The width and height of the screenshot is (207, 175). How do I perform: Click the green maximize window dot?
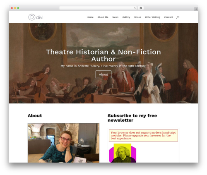[x=18, y=8]
